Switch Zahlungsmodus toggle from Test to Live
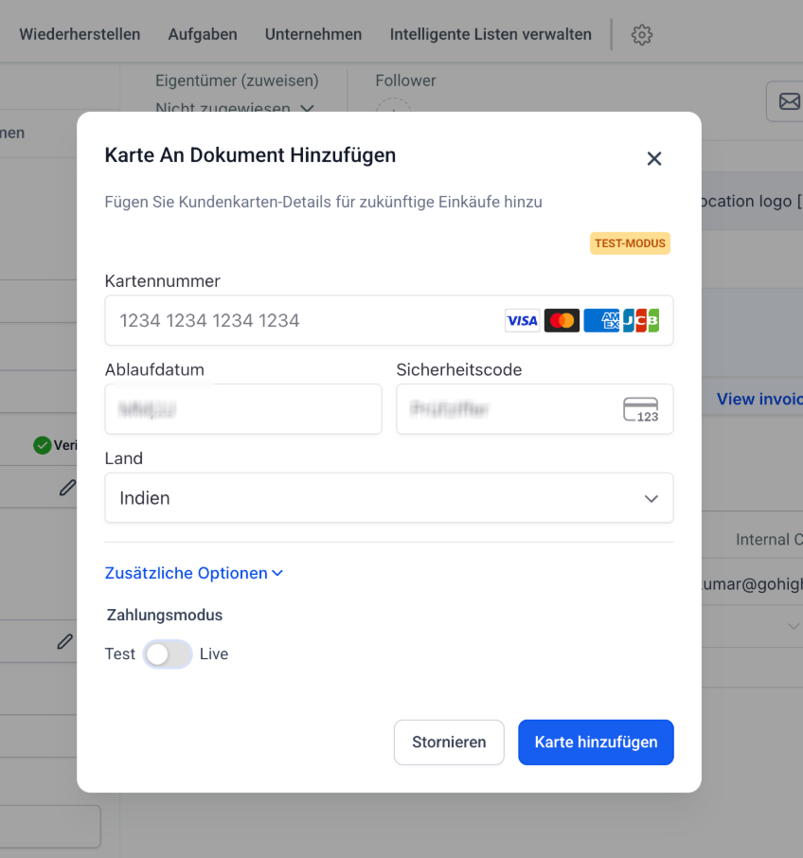Image resolution: width=803 pixels, height=858 pixels. (x=168, y=654)
